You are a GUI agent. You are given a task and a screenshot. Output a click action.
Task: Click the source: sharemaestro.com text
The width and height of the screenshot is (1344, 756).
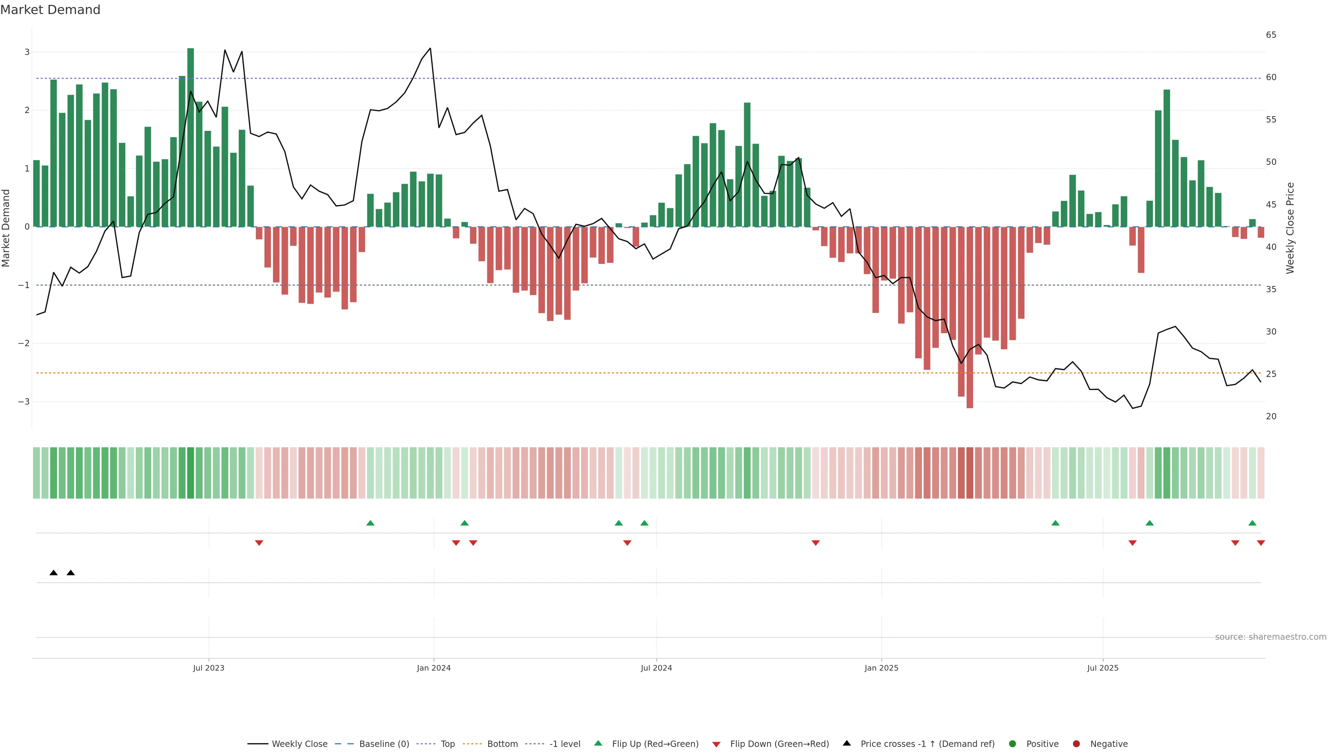(x=1270, y=637)
